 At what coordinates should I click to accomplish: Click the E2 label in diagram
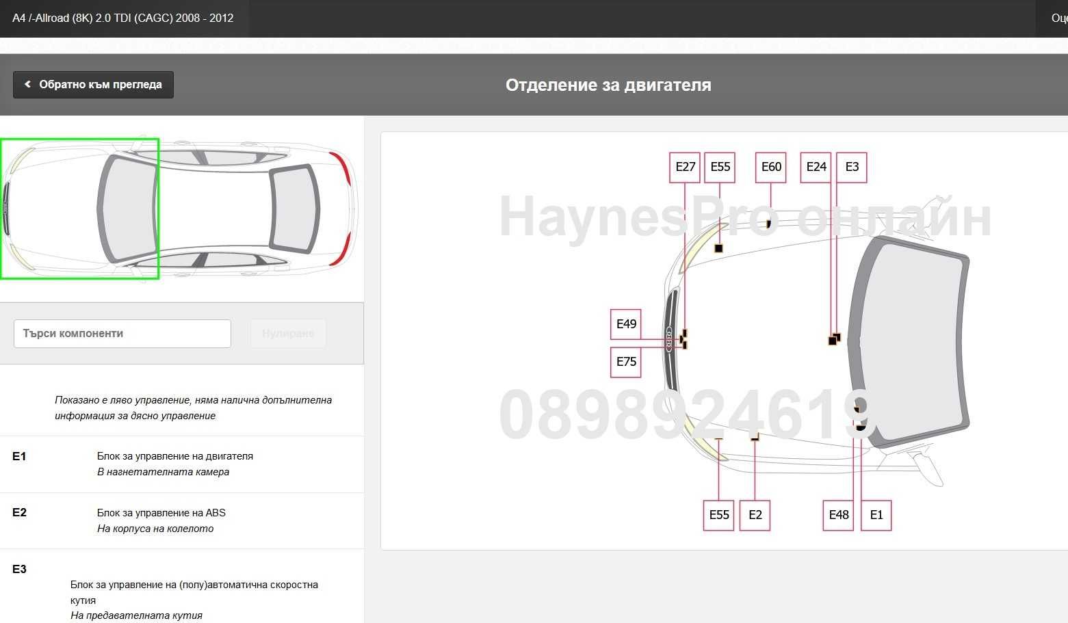pos(755,515)
